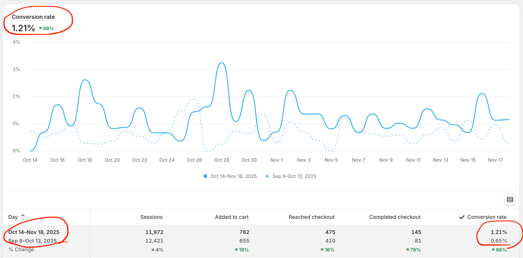Screen dimensions: 523x258
Task: Select the Sessions column header
Action: point(151,217)
